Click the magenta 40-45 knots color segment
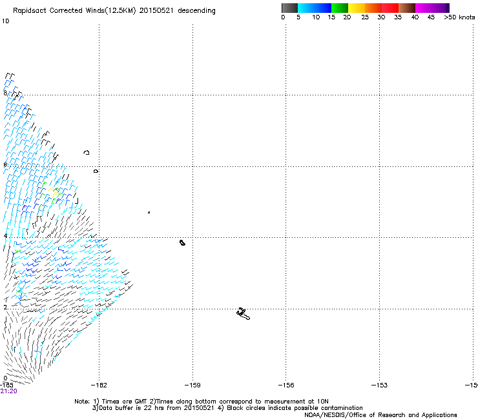This screenshot has height=419, width=478. point(423,8)
